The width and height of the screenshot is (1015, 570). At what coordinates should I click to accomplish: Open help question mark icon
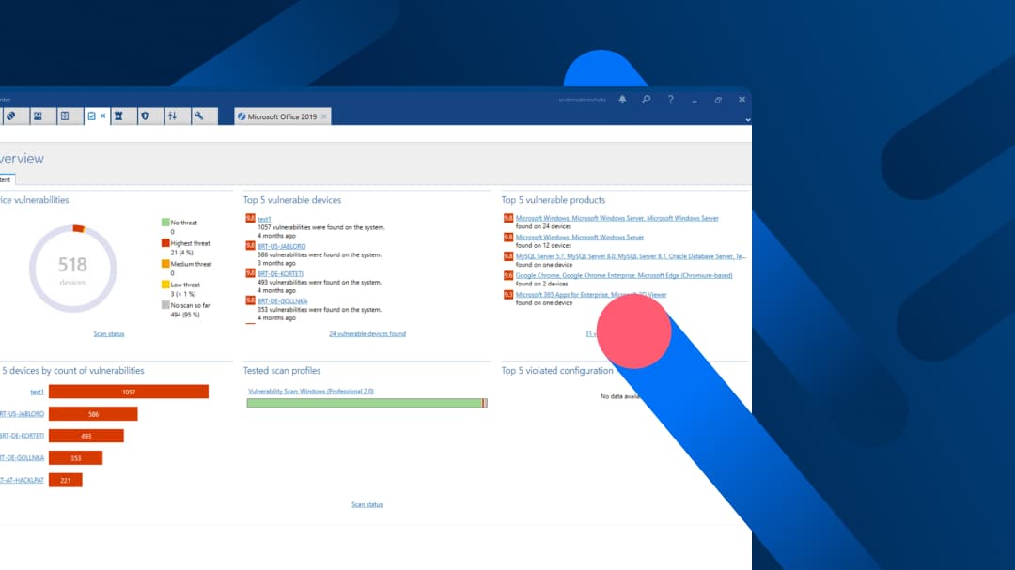671,100
